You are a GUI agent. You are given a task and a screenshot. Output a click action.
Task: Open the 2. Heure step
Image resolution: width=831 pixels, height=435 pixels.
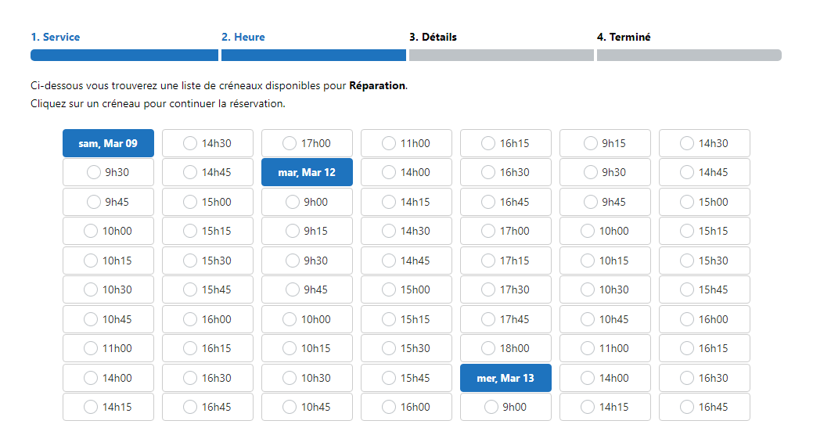click(243, 37)
